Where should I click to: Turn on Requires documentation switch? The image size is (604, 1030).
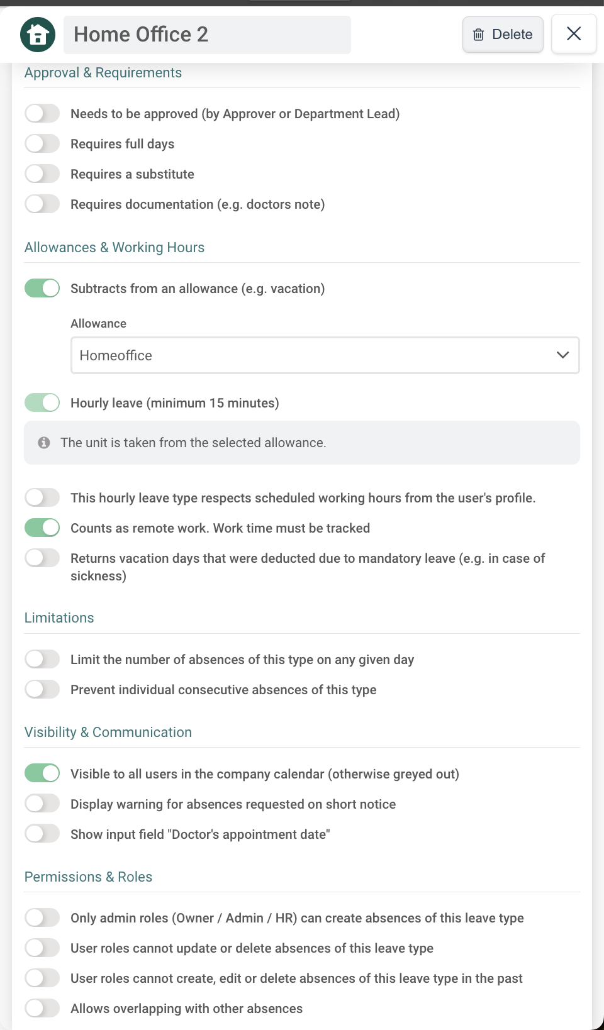click(42, 204)
